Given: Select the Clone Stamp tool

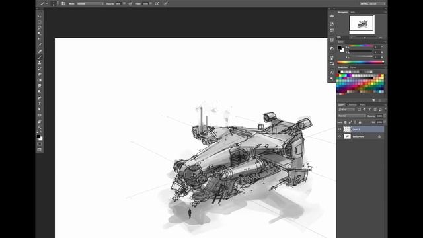Looking at the screenshot, I should [40, 63].
